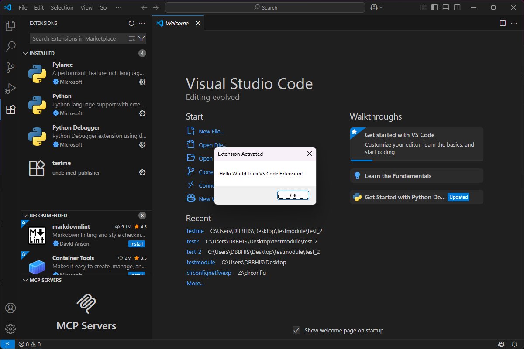Open recent project testme

[x=195, y=231]
